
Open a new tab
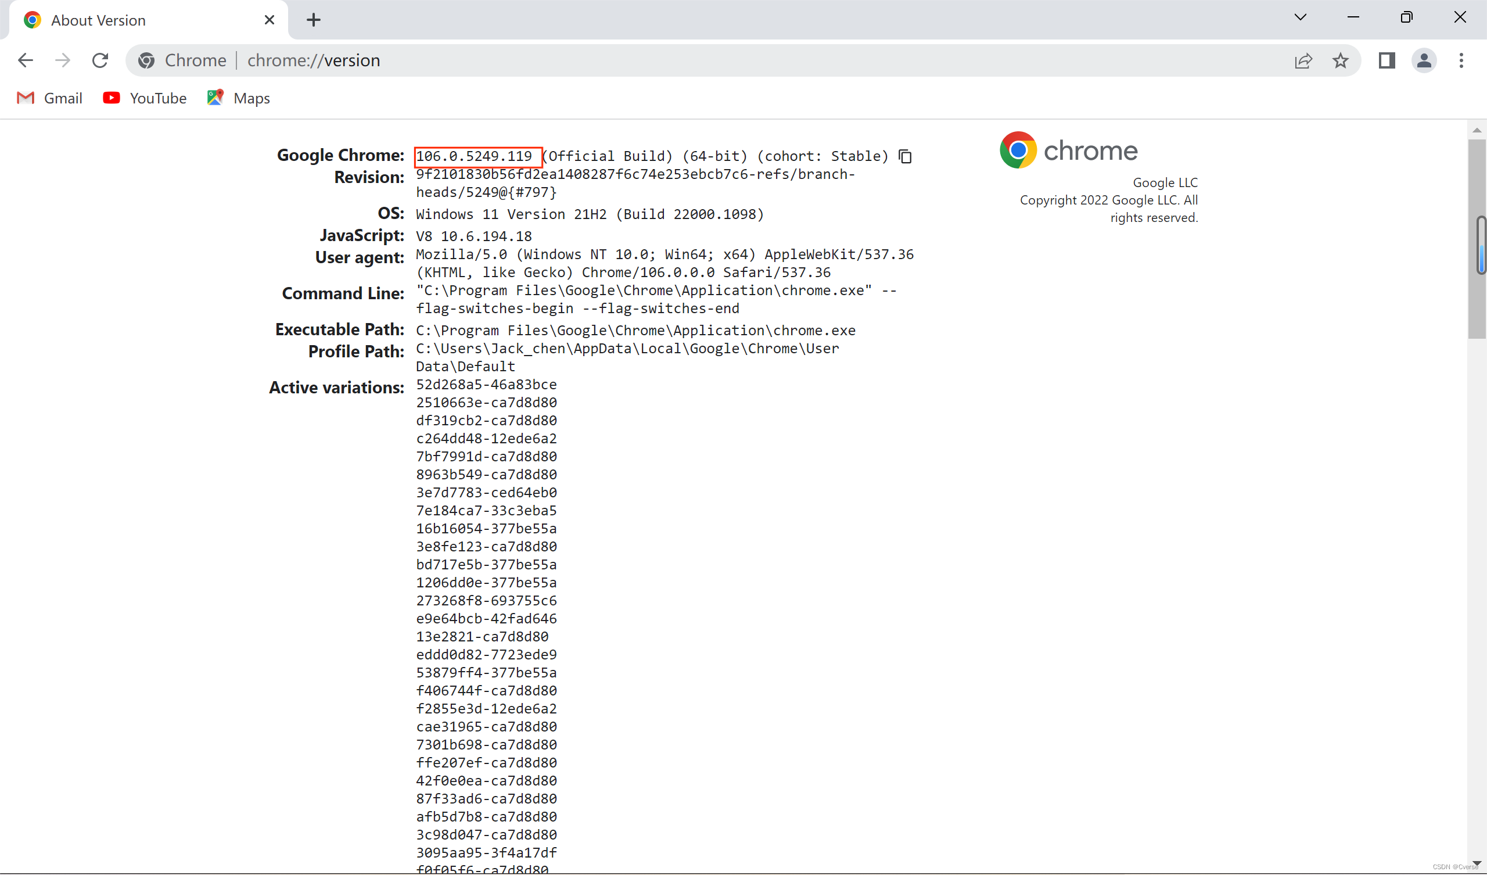tap(313, 20)
